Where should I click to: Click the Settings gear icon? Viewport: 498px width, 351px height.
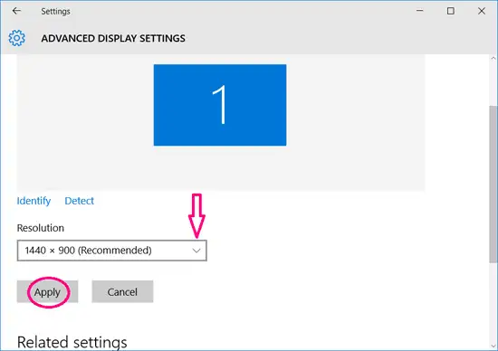16,38
